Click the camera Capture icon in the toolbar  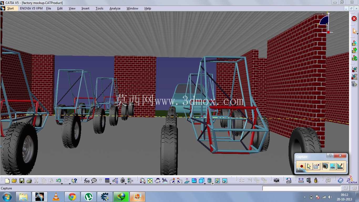point(276,181)
